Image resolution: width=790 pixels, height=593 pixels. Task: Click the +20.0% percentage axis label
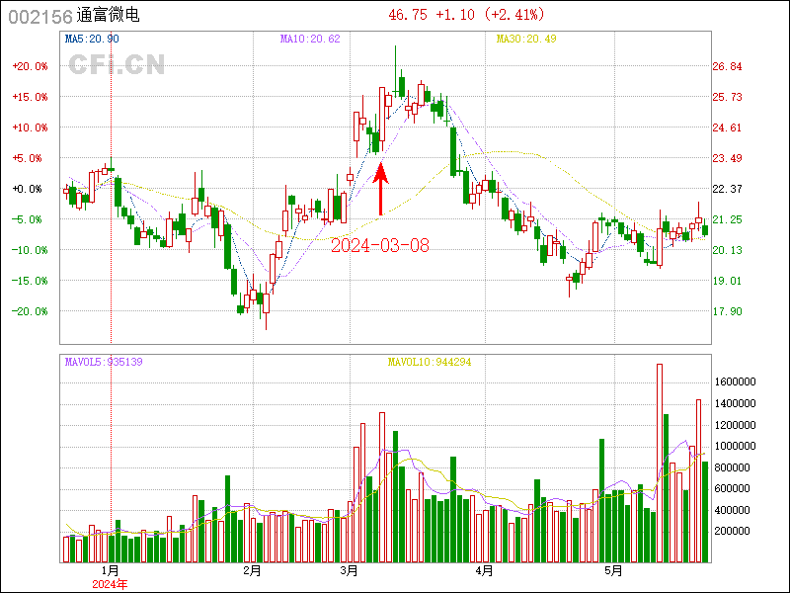point(30,66)
